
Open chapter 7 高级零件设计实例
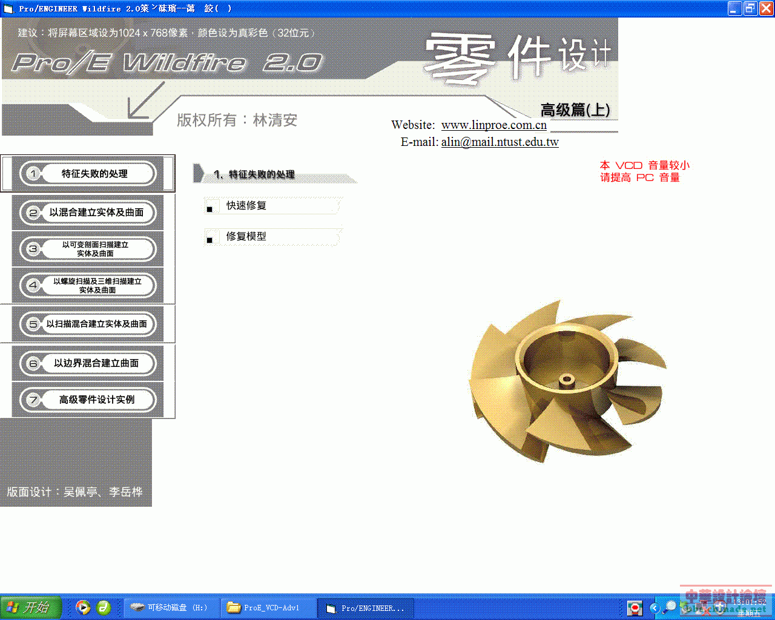point(88,400)
